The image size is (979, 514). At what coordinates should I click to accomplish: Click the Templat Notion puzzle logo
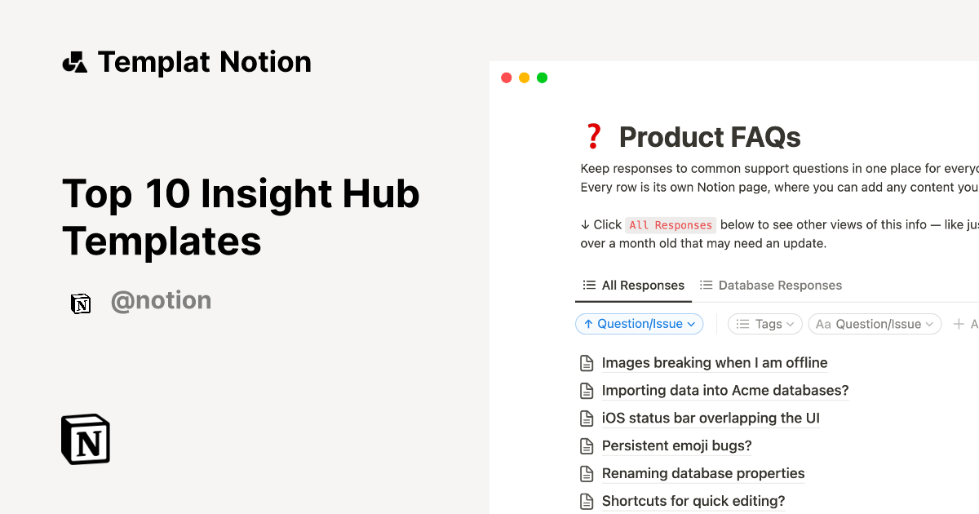tap(74, 60)
